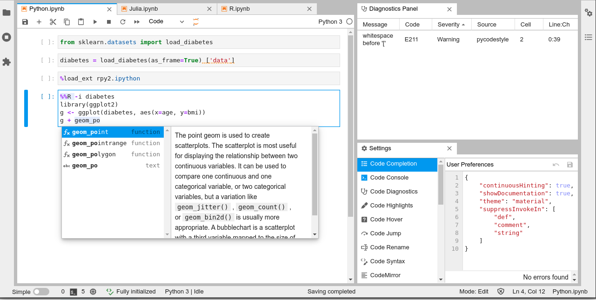Click the settings list scrollbar thumb
Image resolution: width=596 pixels, height=300 pixels.
441,184
